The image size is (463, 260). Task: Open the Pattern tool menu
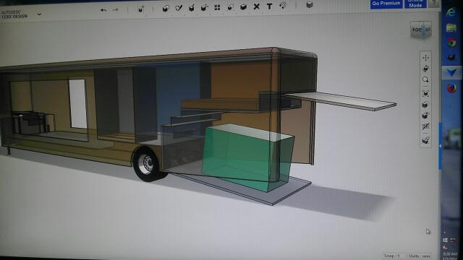[x=217, y=7]
